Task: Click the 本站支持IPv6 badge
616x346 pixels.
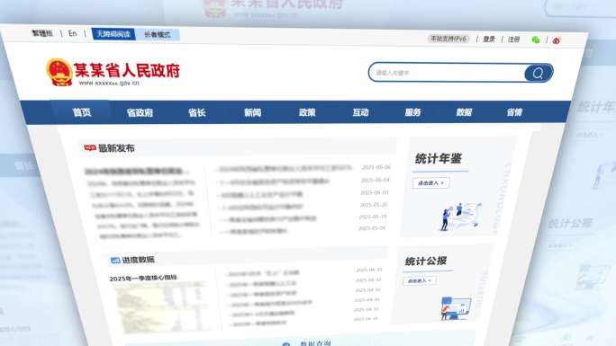Action: coord(448,39)
